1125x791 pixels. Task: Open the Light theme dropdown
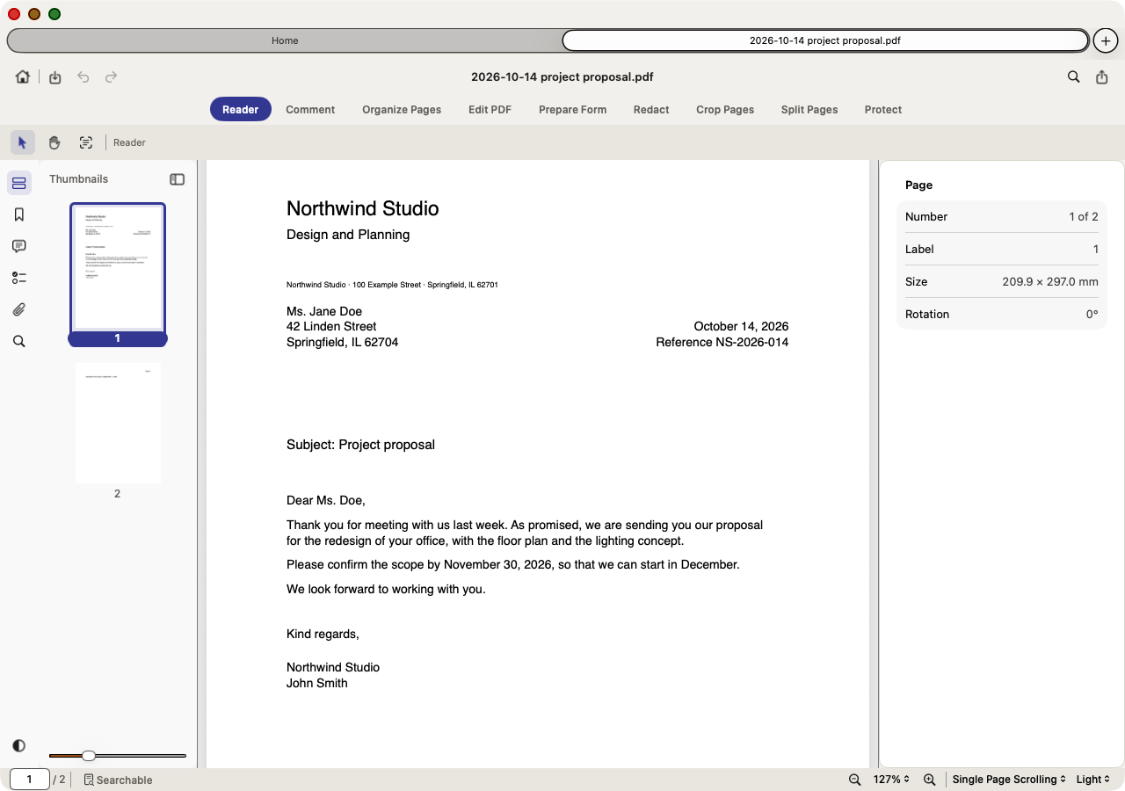1093,780
